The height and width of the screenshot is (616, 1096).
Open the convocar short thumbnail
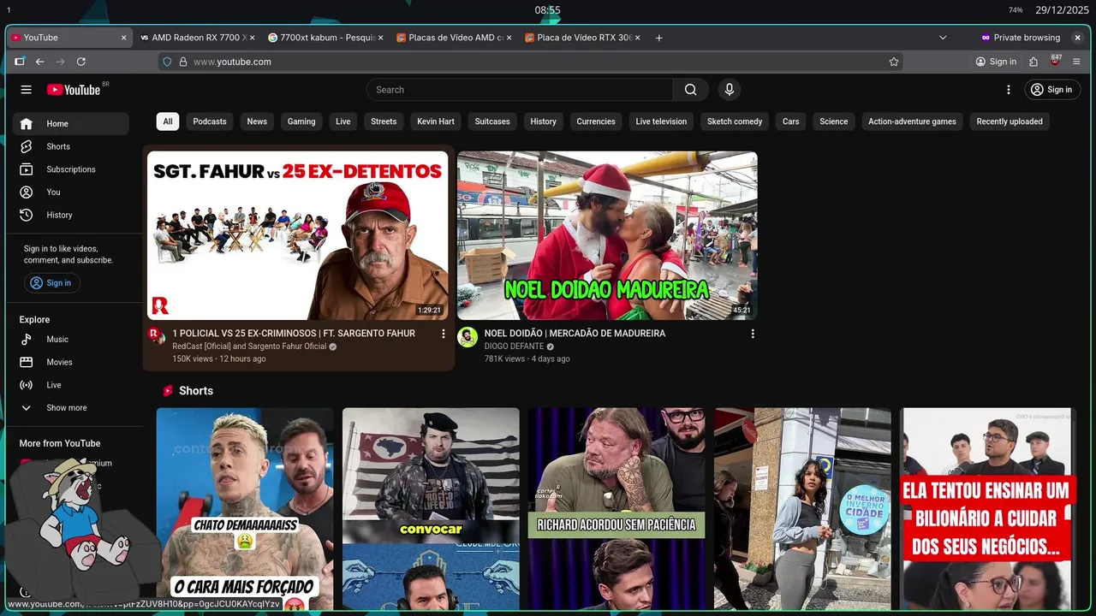click(431, 508)
